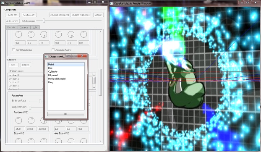This screenshot has width=261, height=152.
Task: Toggle the Skybox off button
Action: click(x=29, y=15)
